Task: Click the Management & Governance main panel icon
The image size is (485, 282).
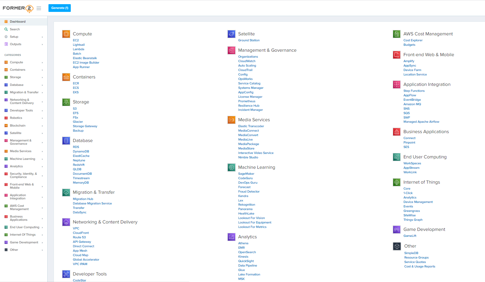Action: point(231,50)
